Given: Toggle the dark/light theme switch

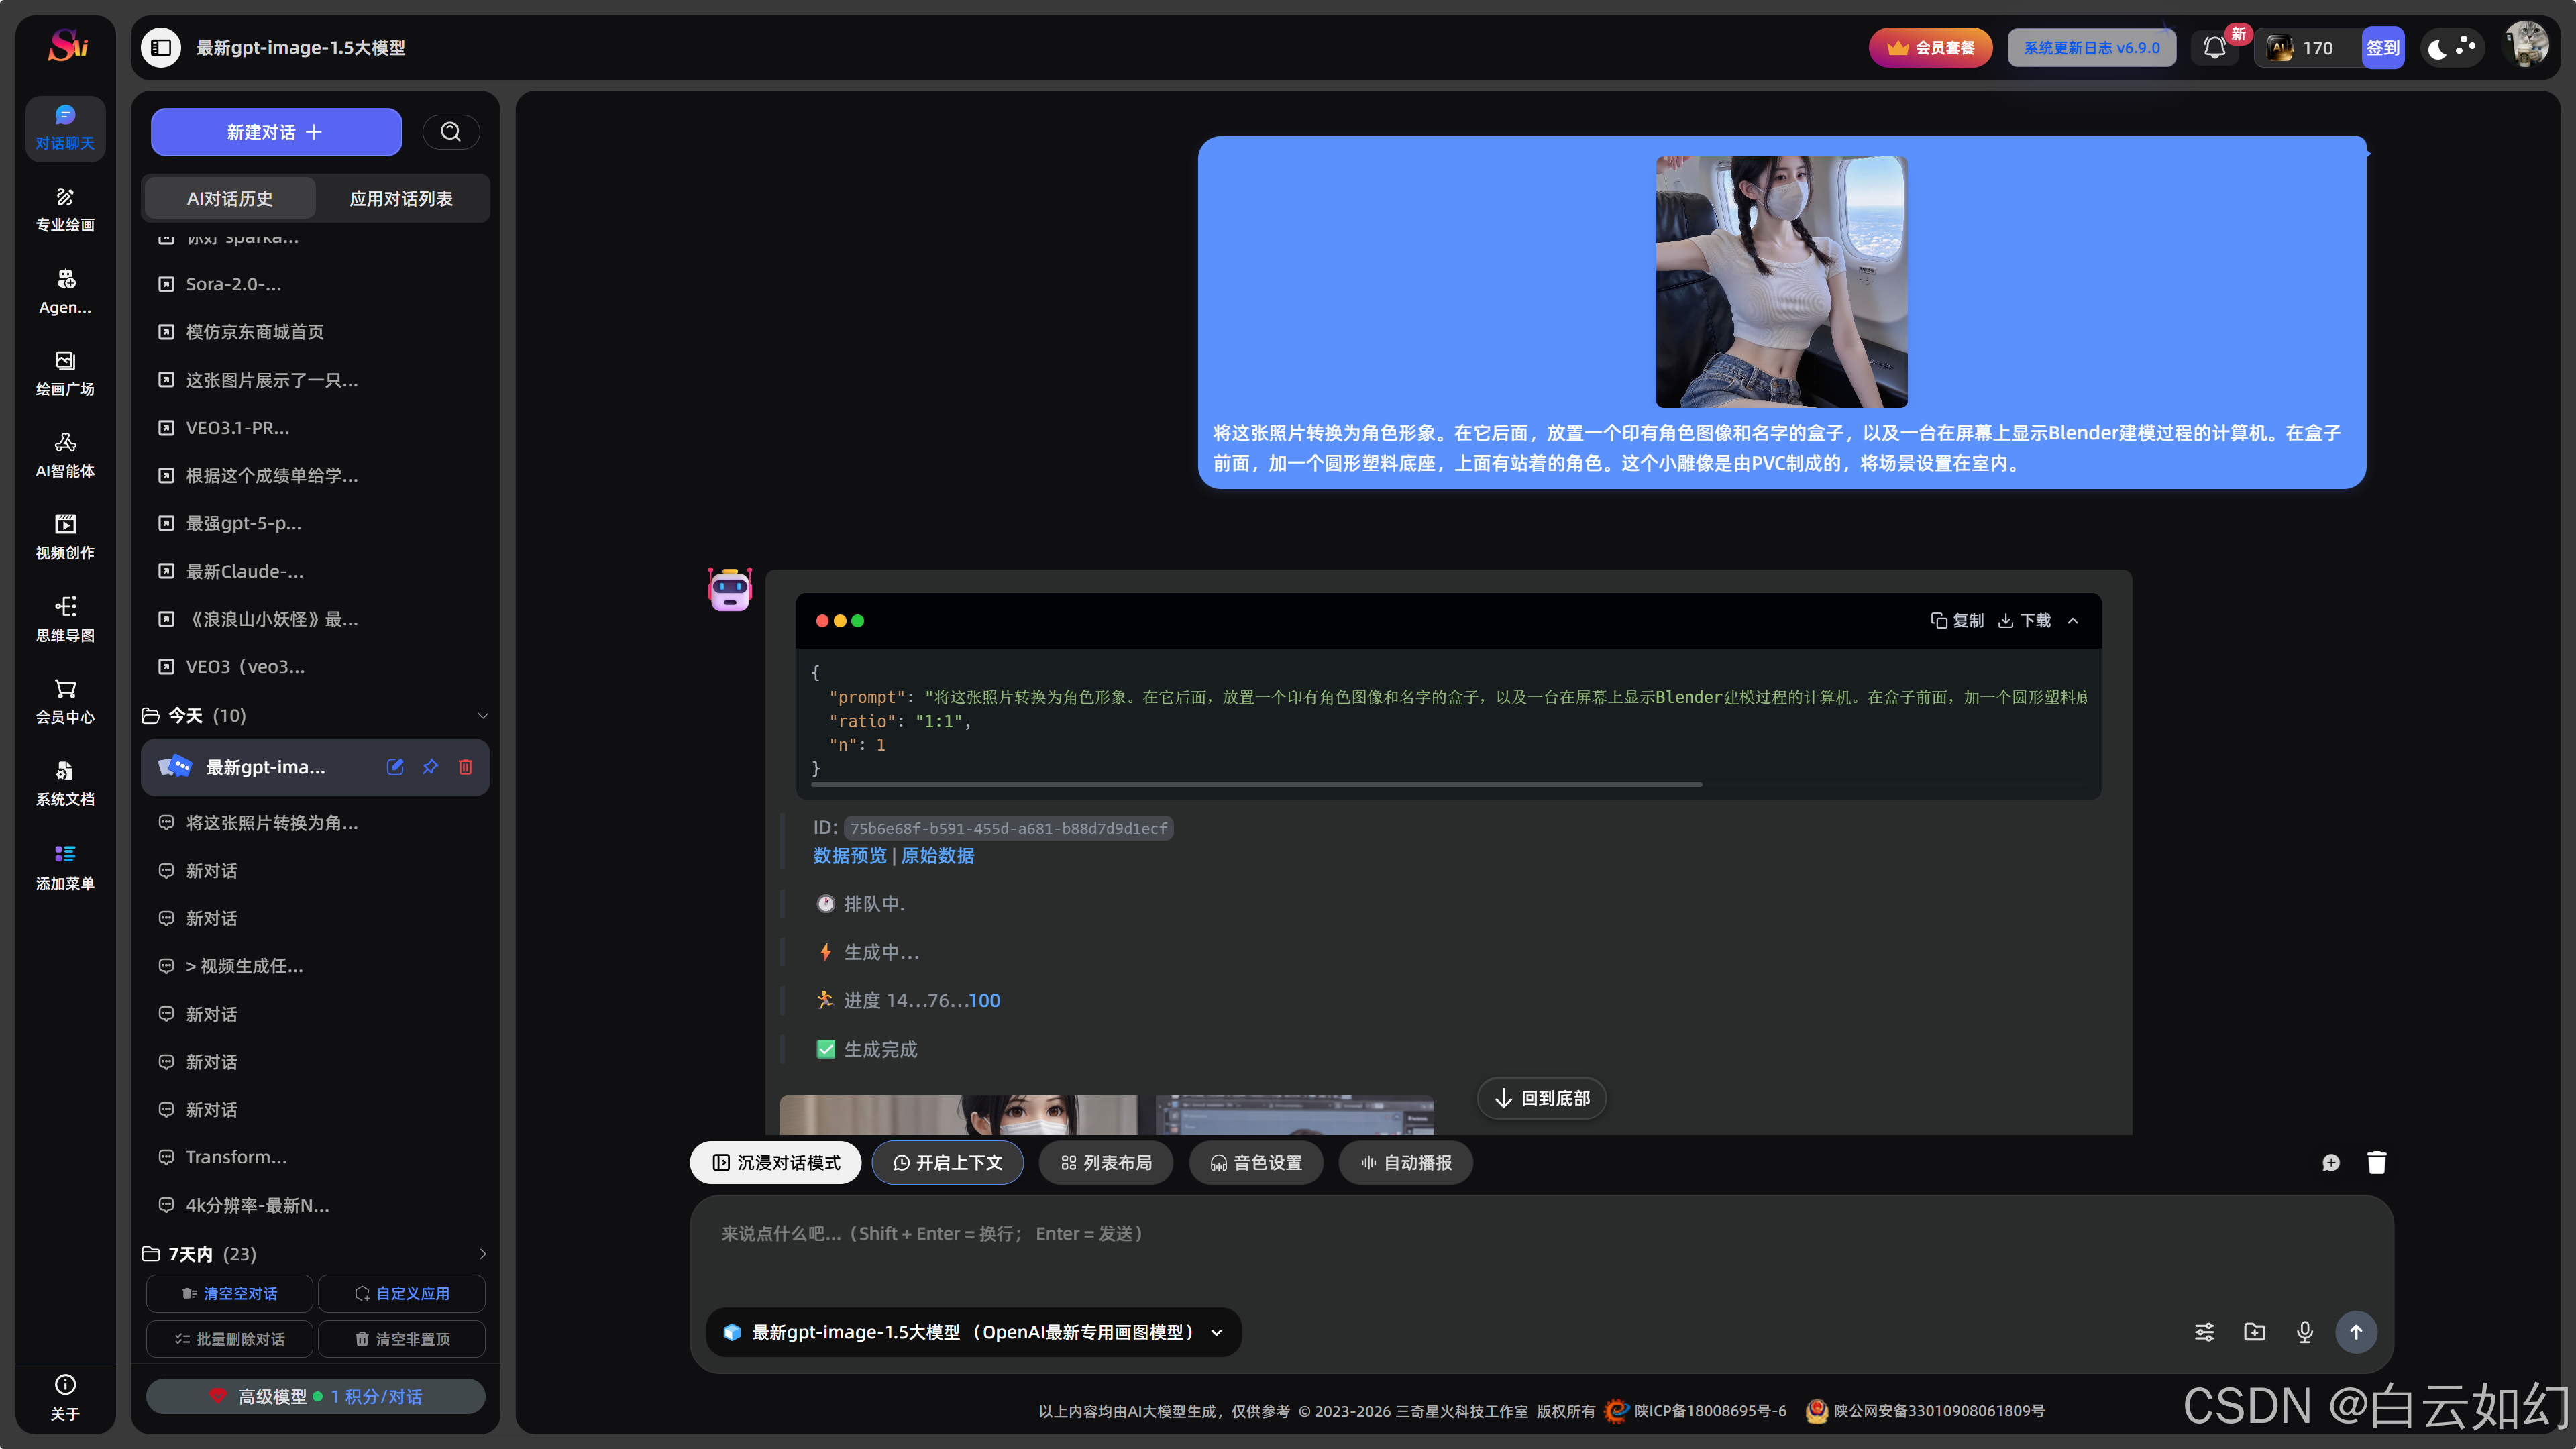Looking at the screenshot, I should 2451,47.
